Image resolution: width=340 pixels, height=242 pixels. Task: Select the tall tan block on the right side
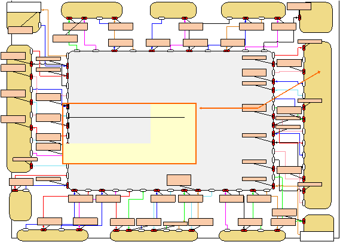click(x=318, y=125)
